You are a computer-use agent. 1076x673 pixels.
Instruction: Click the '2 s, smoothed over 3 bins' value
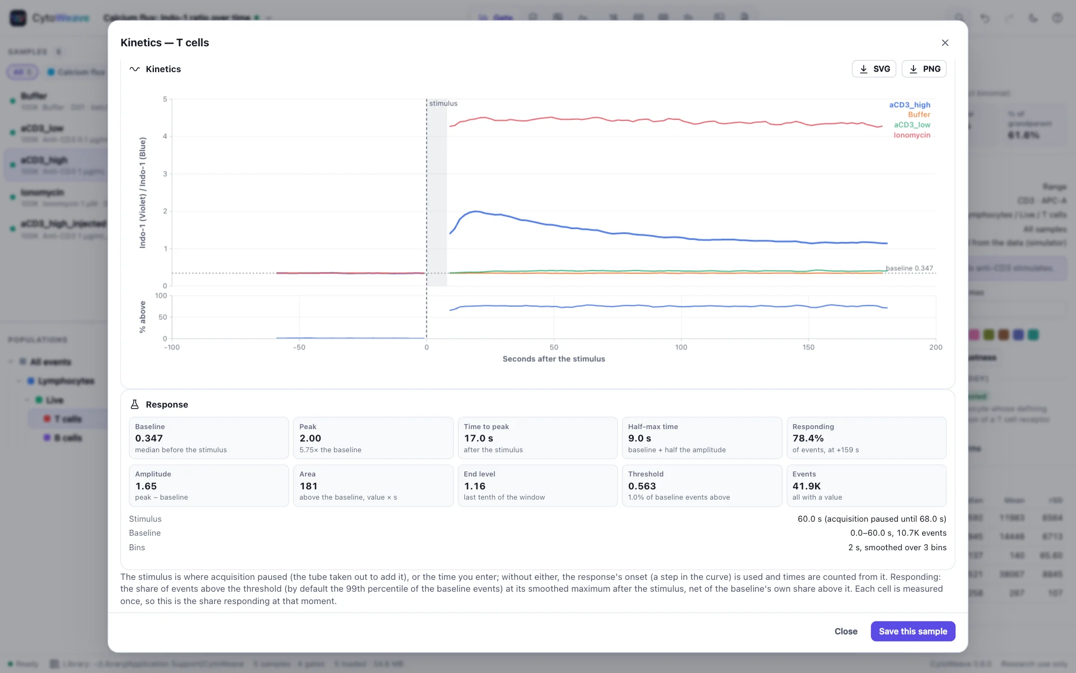[x=897, y=548]
